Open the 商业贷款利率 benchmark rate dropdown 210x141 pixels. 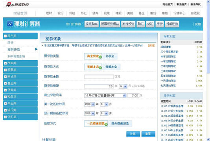[124, 96]
